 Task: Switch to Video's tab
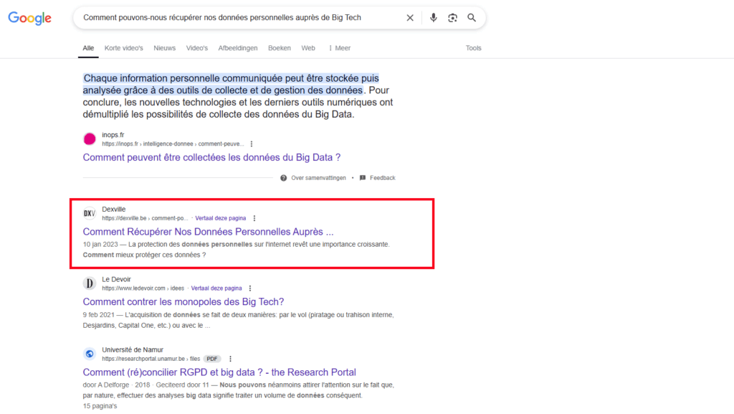point(196,48)
